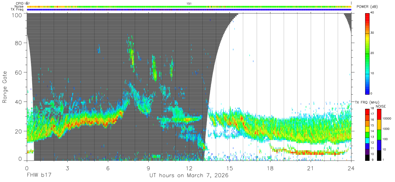
Task: Select the "Range Gate" y-axis label
Action: [x=5, y=87]
